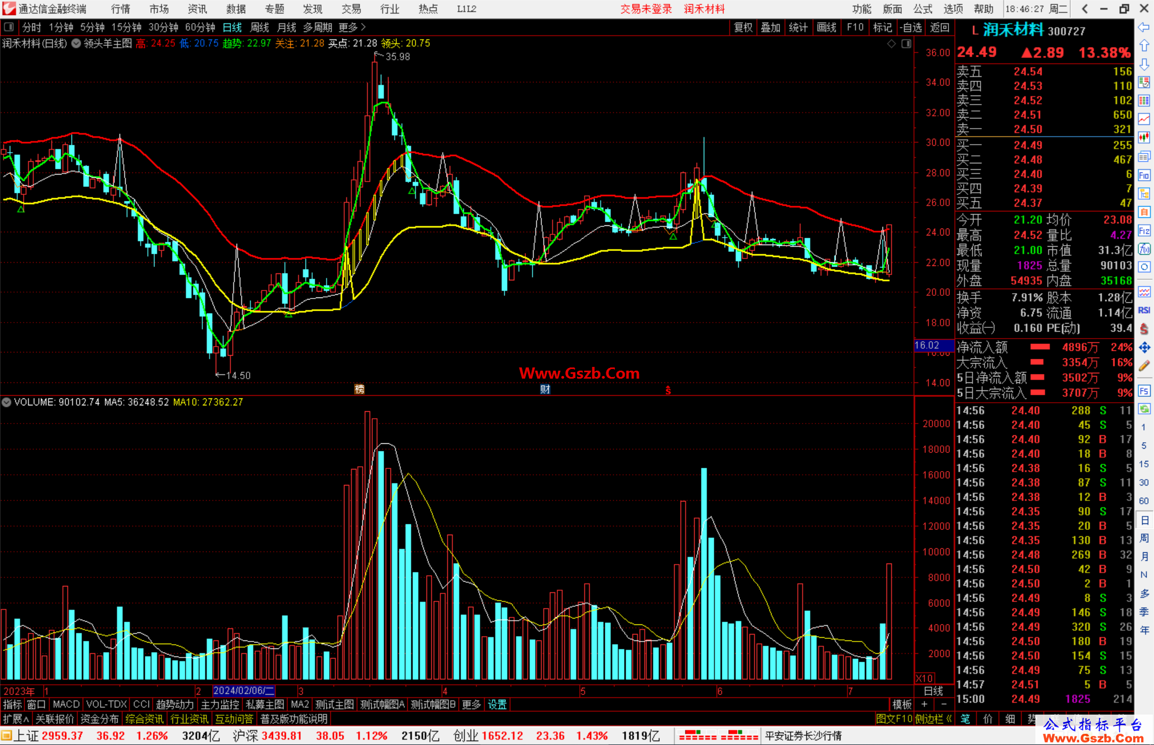Open the 复权 adjustment dropdown
This screenshot has width=1154, height=745.
pos(743,27)
